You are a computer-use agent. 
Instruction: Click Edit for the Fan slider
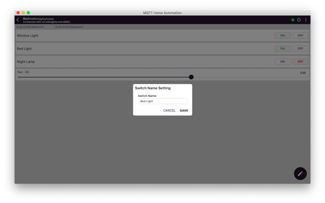tap(303, 73)
